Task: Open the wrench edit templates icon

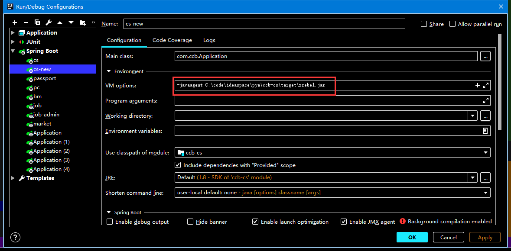Action: pos(49,23)
